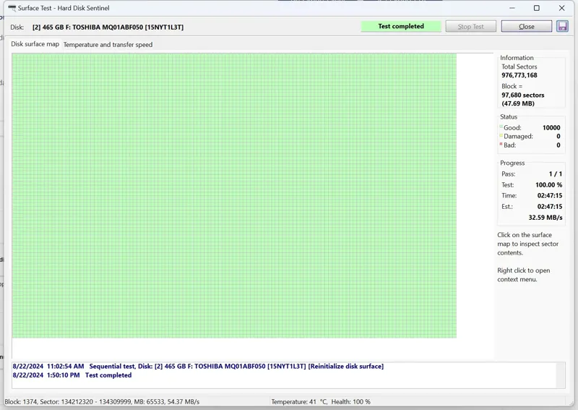Screen dimensions: 578x410
Task: Click the empty white area of surface map
Action: [475, 202]
